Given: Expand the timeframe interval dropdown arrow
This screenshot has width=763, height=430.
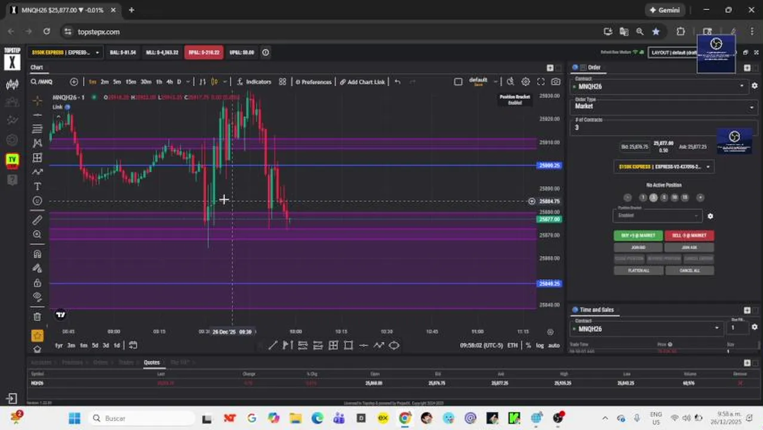Looking at the screenshot, I should [188, 82].
